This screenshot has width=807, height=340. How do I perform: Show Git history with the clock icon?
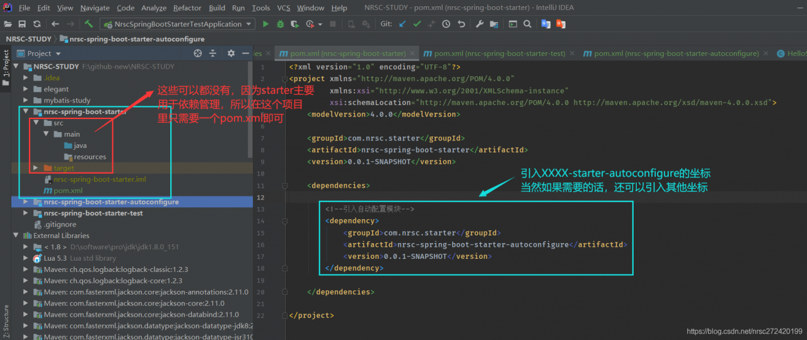pyautogui.click(x=446, y=24)
